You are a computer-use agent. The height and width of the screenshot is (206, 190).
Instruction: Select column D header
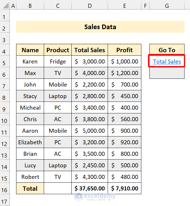(90, 5)
